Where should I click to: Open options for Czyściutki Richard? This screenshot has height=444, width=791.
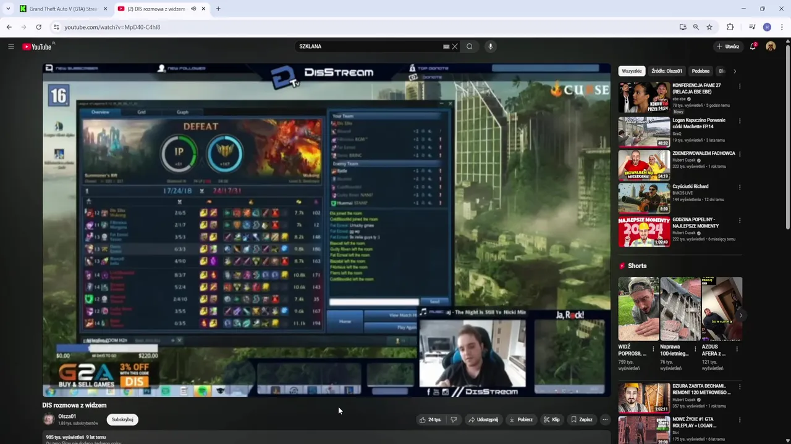pos(740,187)
